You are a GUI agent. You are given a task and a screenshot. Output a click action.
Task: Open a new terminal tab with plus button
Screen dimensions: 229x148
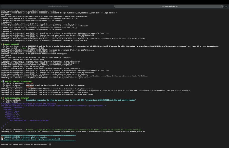[226, 6]
